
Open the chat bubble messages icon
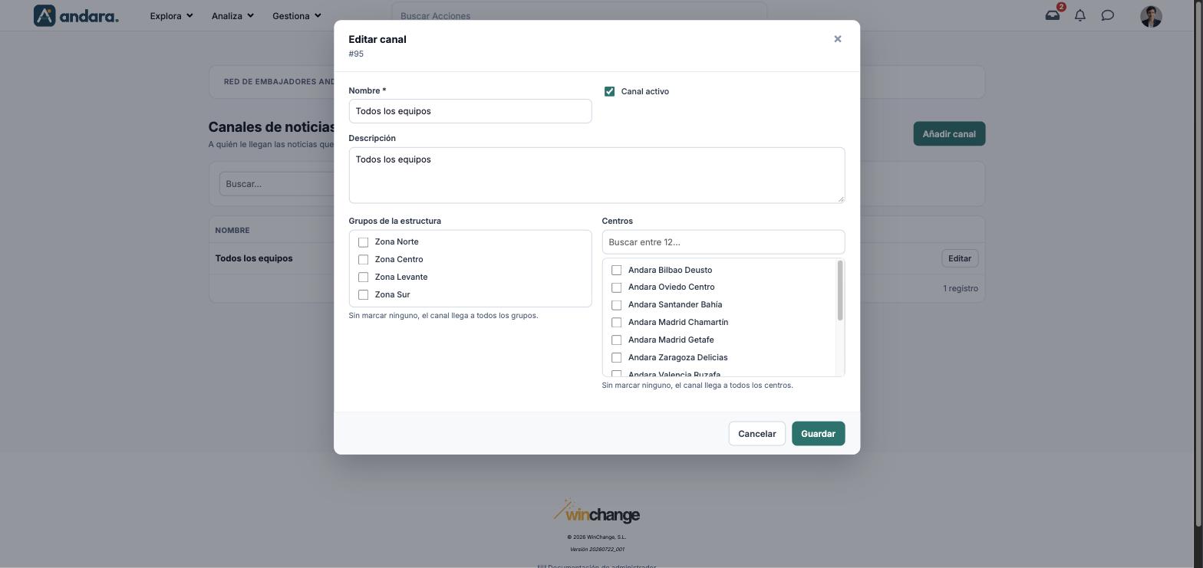[1108, 15]
